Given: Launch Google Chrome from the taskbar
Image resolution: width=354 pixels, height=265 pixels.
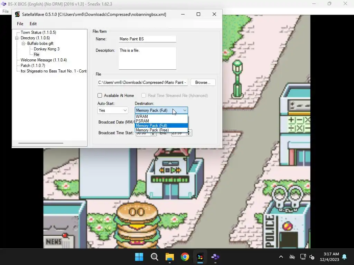Looking at the screenshot, I should 185,257.
